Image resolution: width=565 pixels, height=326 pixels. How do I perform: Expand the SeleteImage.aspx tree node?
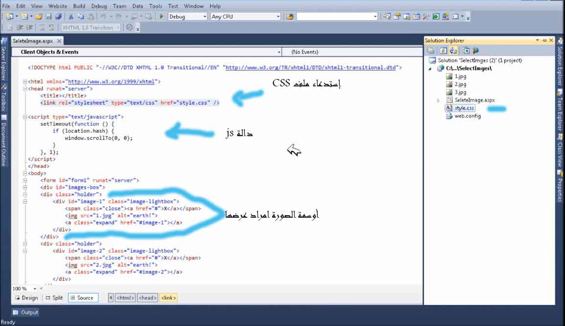pyautogui.click(x=439, y=101)
